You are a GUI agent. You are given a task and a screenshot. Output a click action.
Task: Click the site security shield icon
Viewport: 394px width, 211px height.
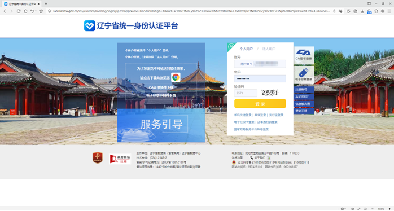[x=50, y=11]
